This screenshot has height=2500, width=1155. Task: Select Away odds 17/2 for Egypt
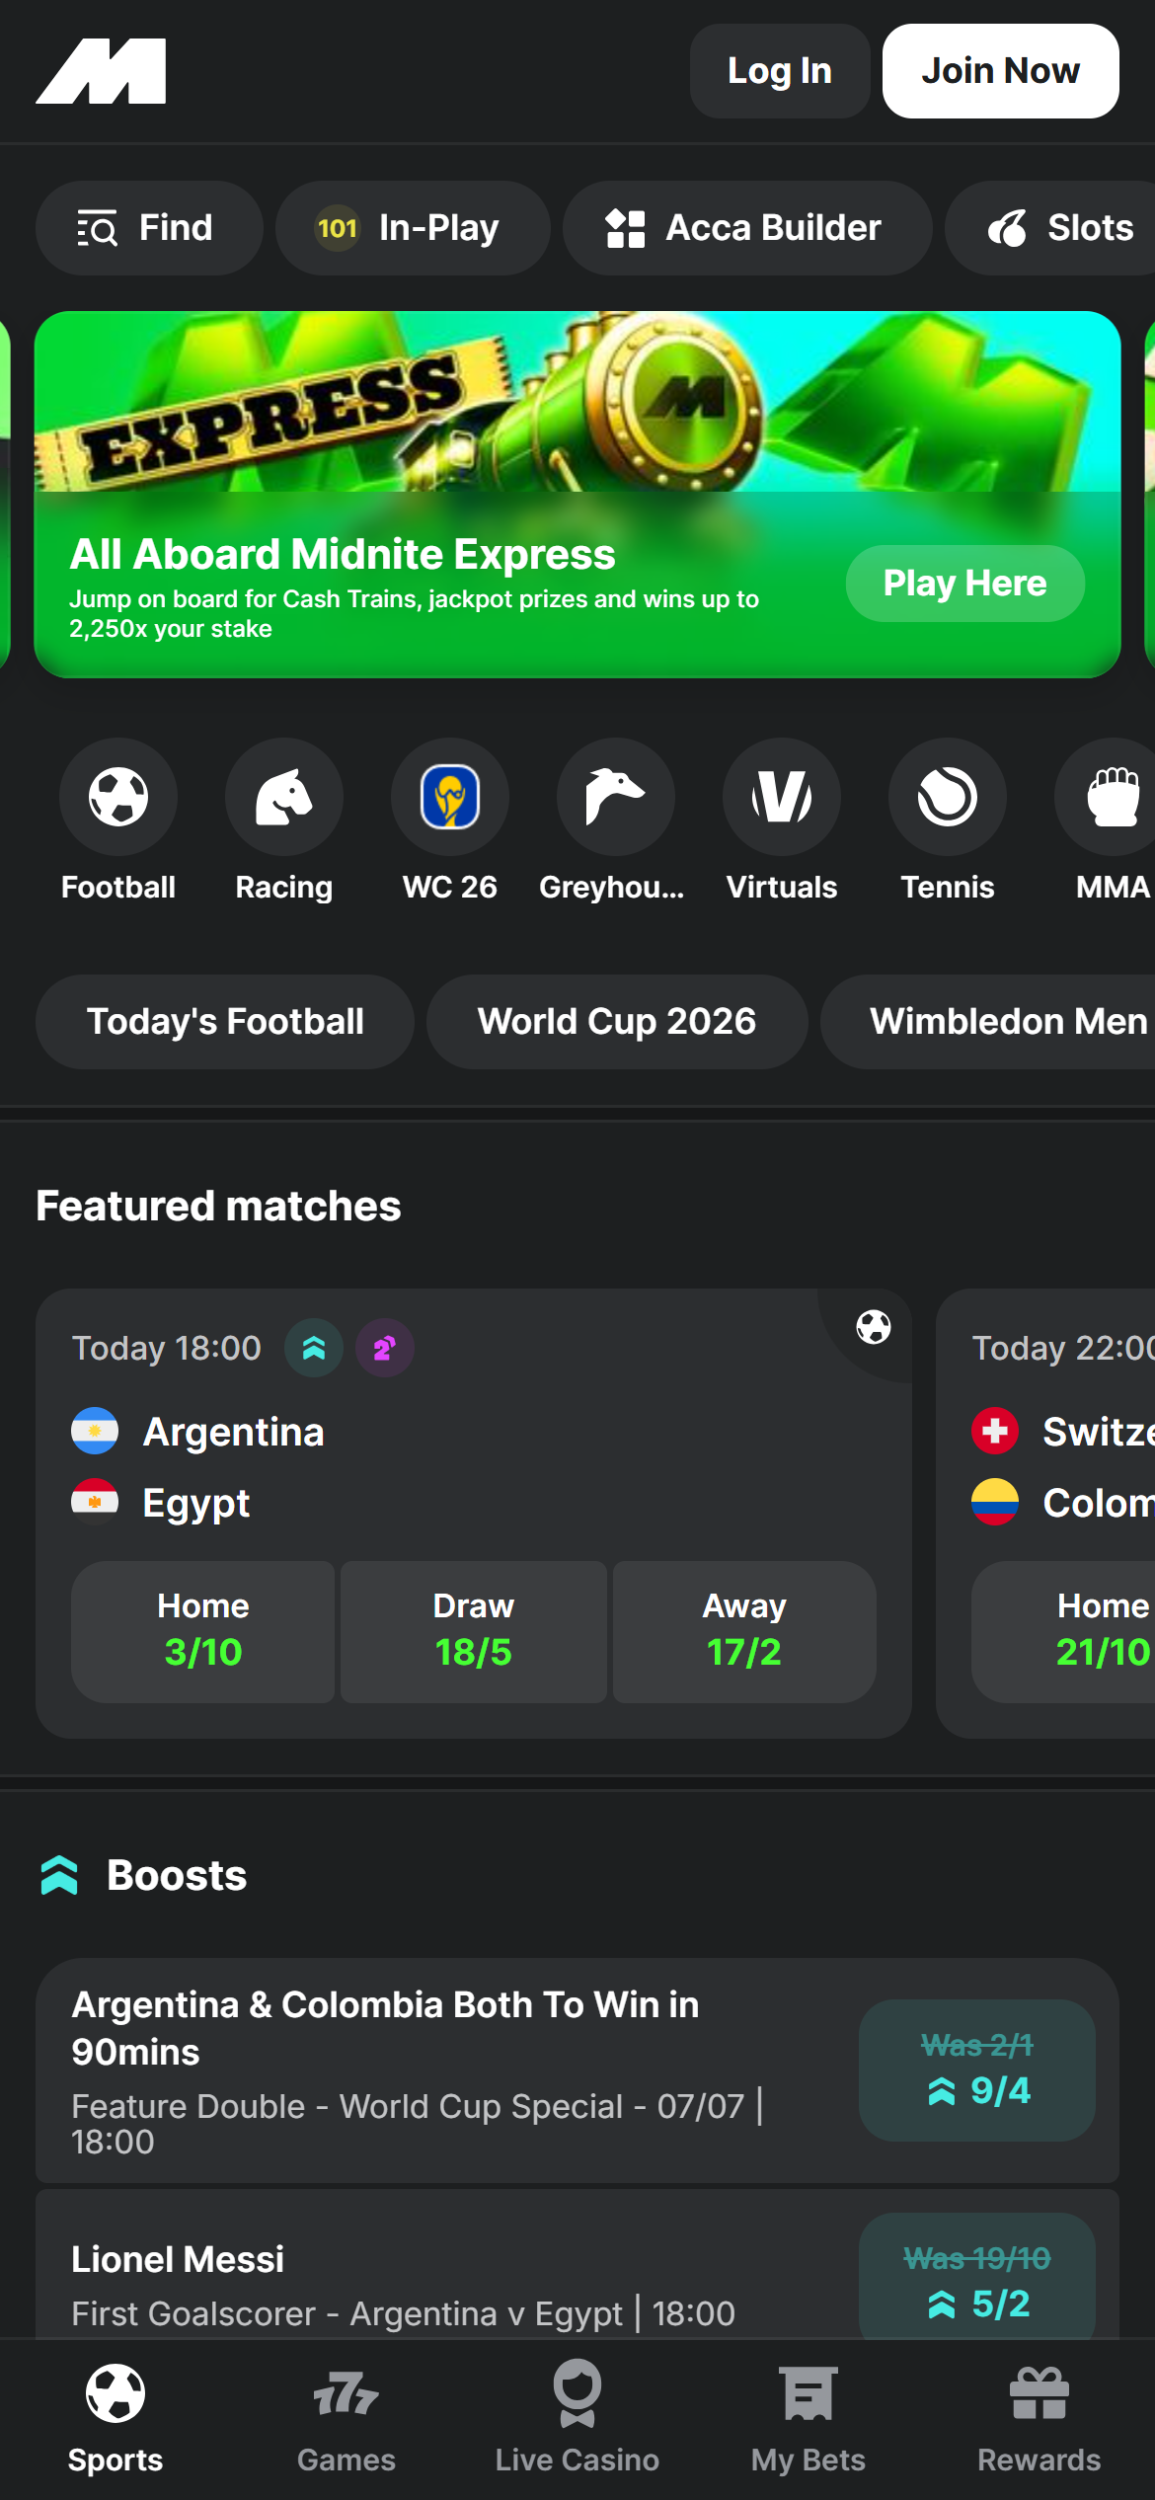(744, 1631)
